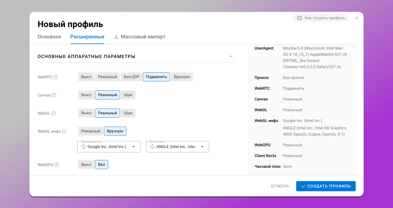Screen dimensions: 393x208
Task: Open the Как создать профиль help guide
Action: tap(321, 18)
